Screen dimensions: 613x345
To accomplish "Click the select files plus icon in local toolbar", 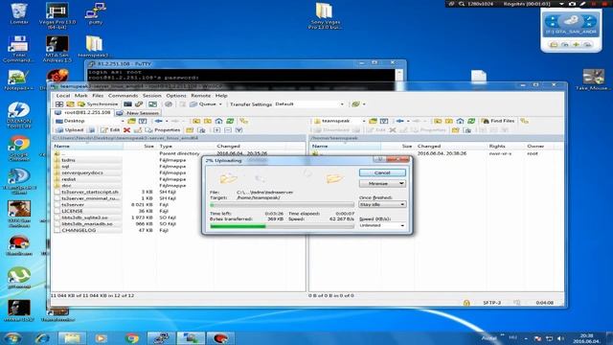I will [216, 130].
